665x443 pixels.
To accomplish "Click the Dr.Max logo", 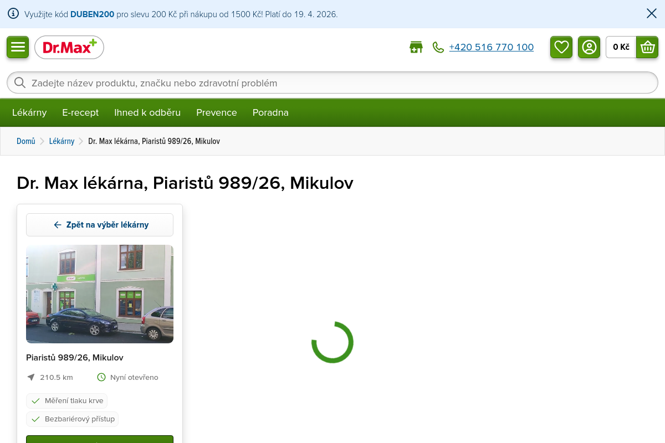I will point(69,48).
